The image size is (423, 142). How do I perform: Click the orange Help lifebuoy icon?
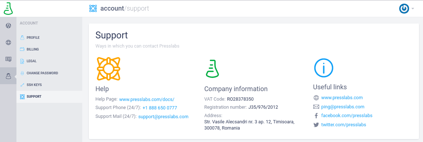[109, 68]
